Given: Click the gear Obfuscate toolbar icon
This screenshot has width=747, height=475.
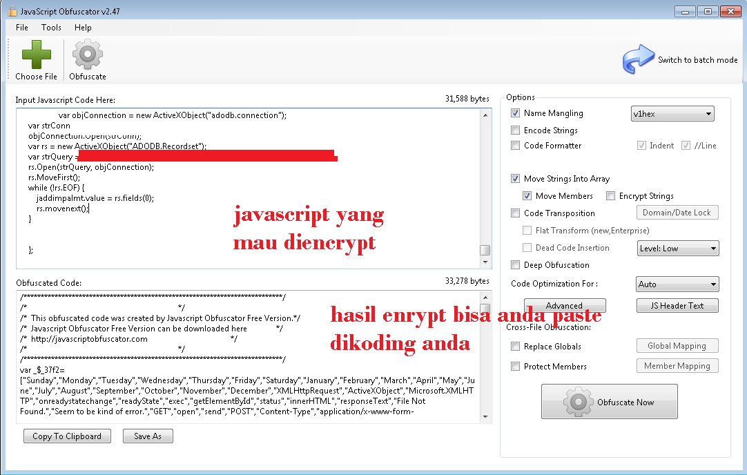Looking at the screenshot, I should point(87,55).
